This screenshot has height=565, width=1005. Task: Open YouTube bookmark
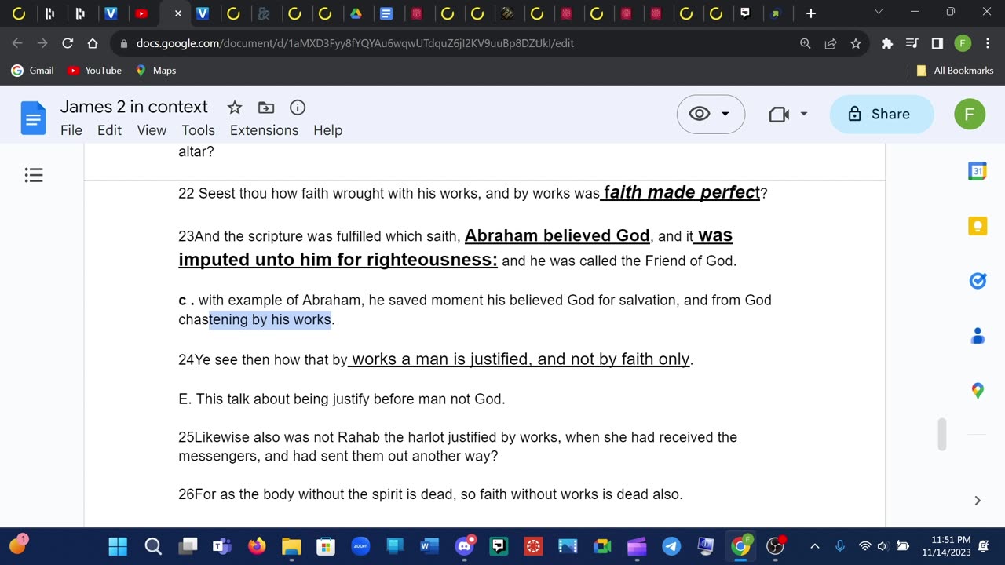click(94, 71)
